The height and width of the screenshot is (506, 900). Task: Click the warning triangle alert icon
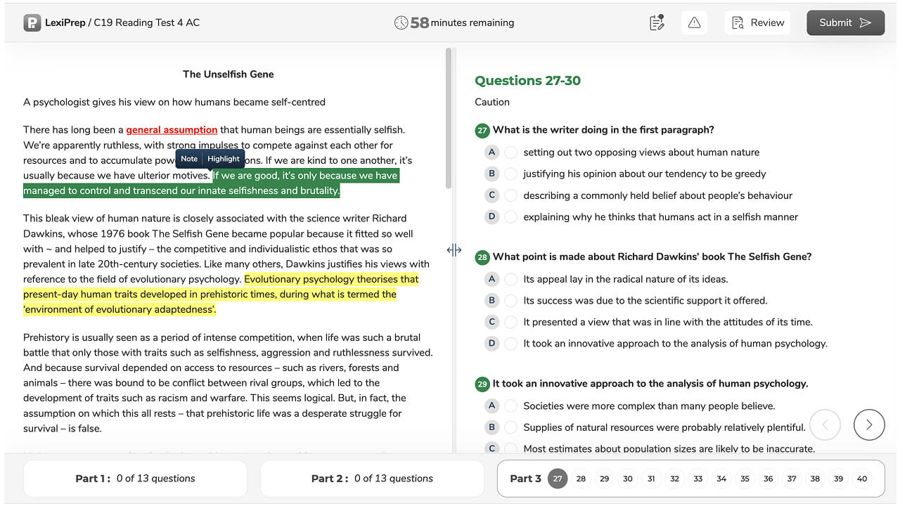point(694,22)
